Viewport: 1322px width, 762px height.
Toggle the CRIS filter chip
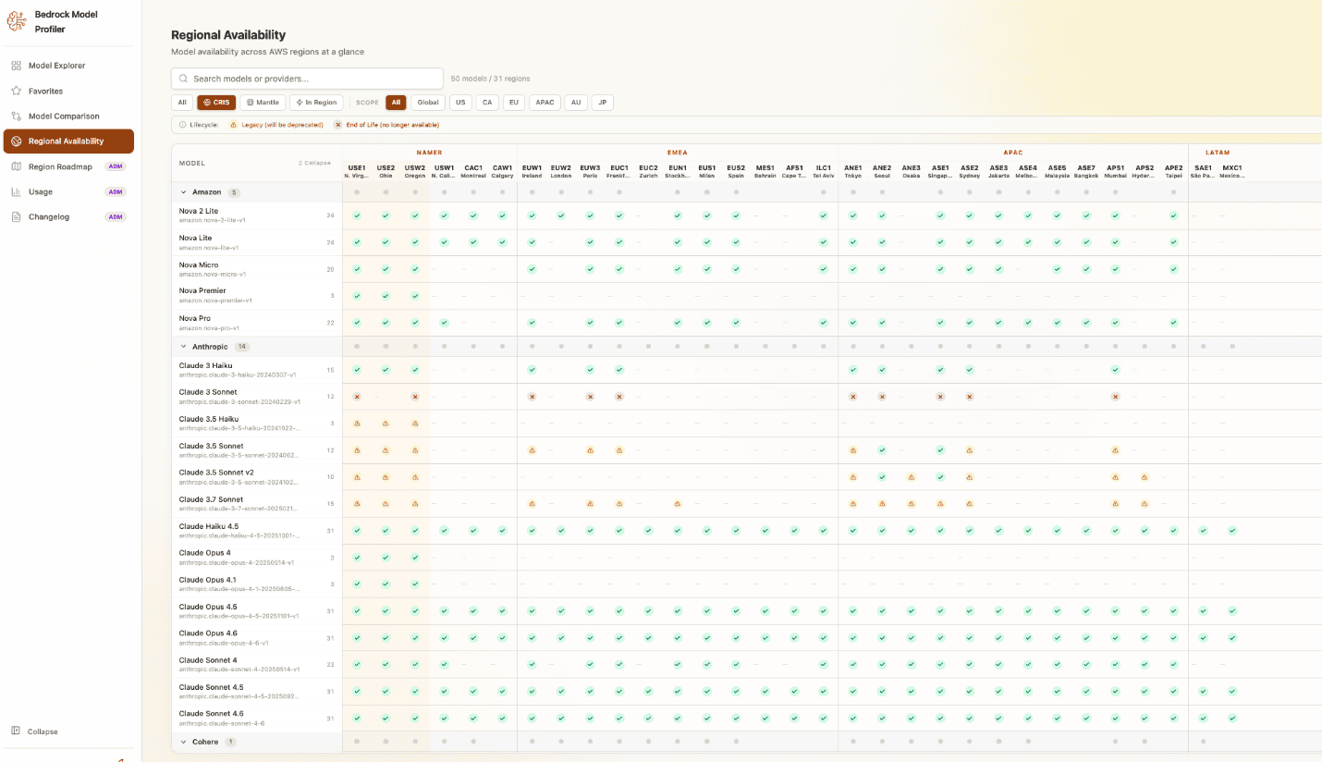pos(216,103)
